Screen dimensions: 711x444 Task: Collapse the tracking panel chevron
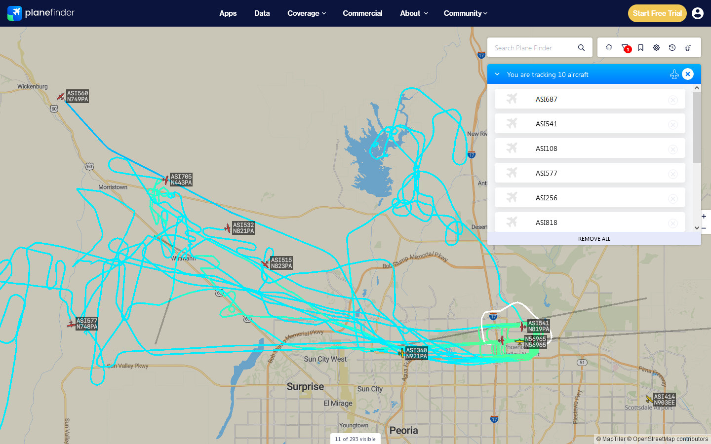tap(497, 74)
